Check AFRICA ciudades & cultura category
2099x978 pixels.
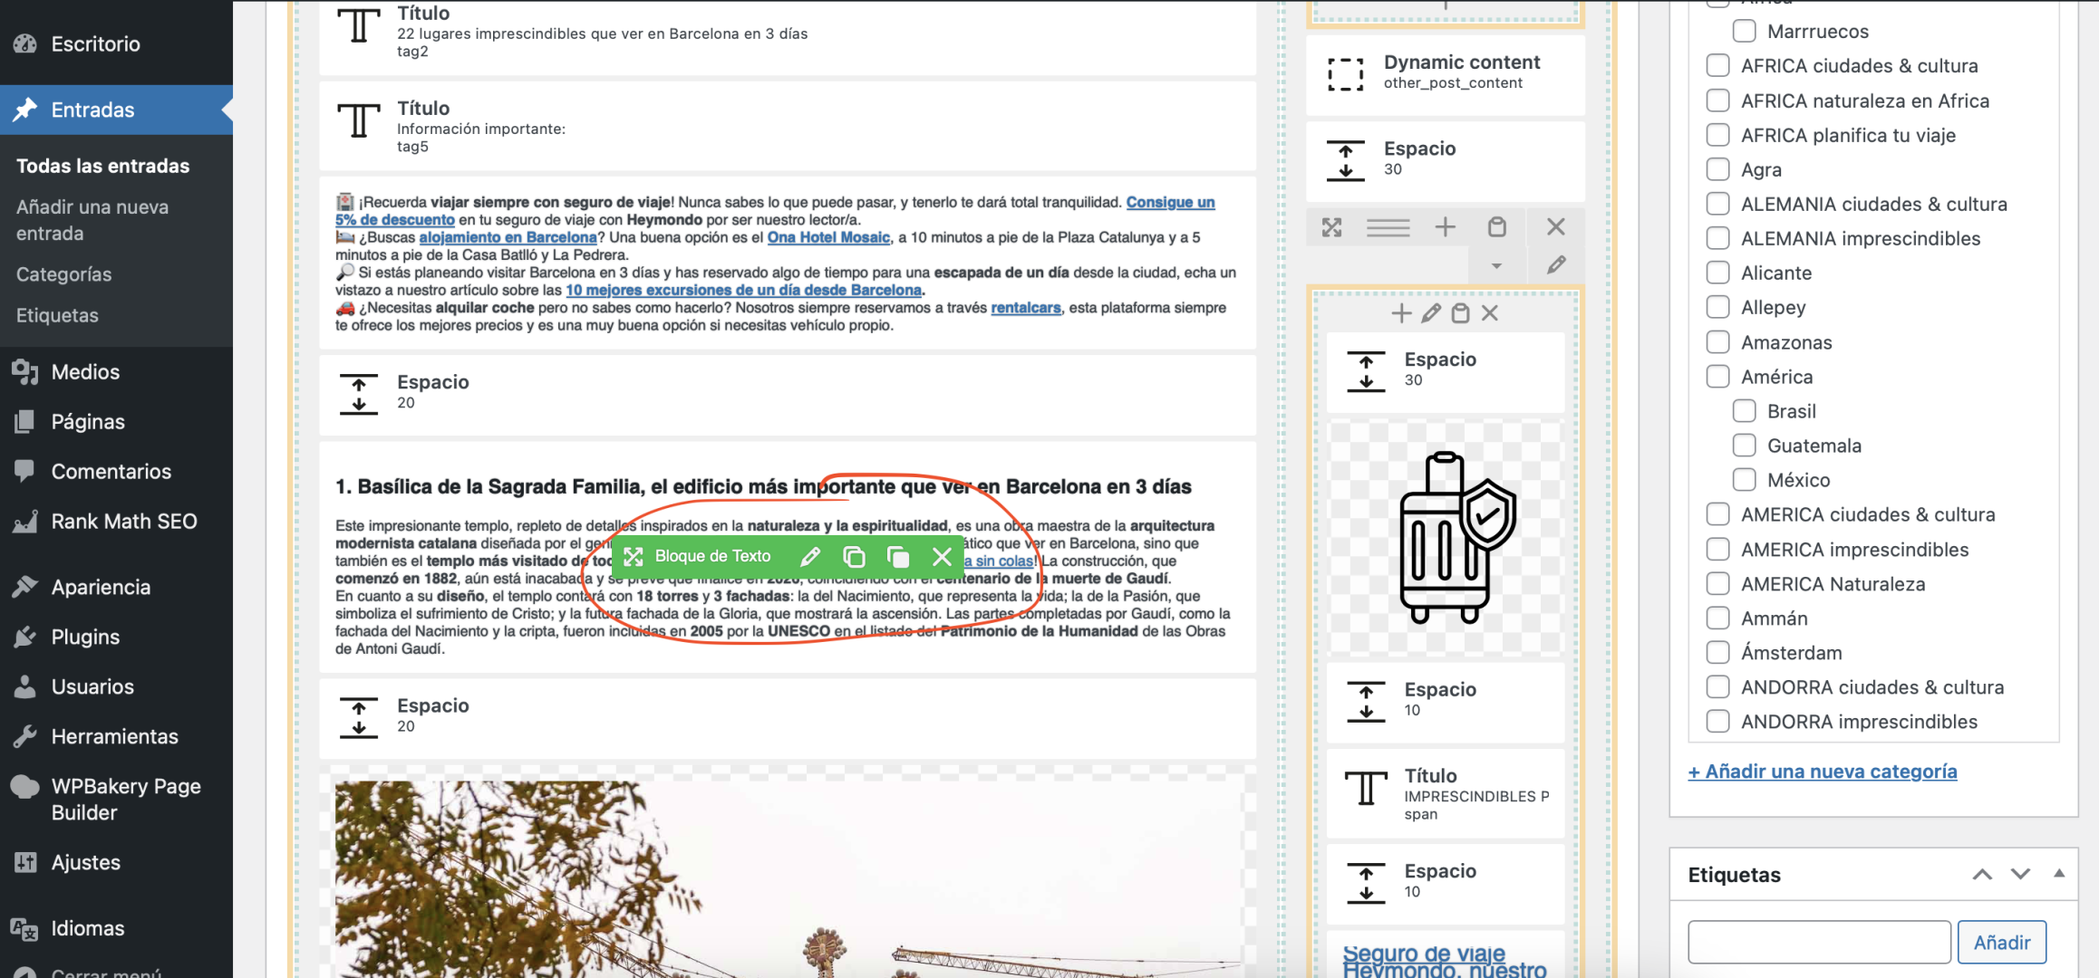(x=1717, y=65)
